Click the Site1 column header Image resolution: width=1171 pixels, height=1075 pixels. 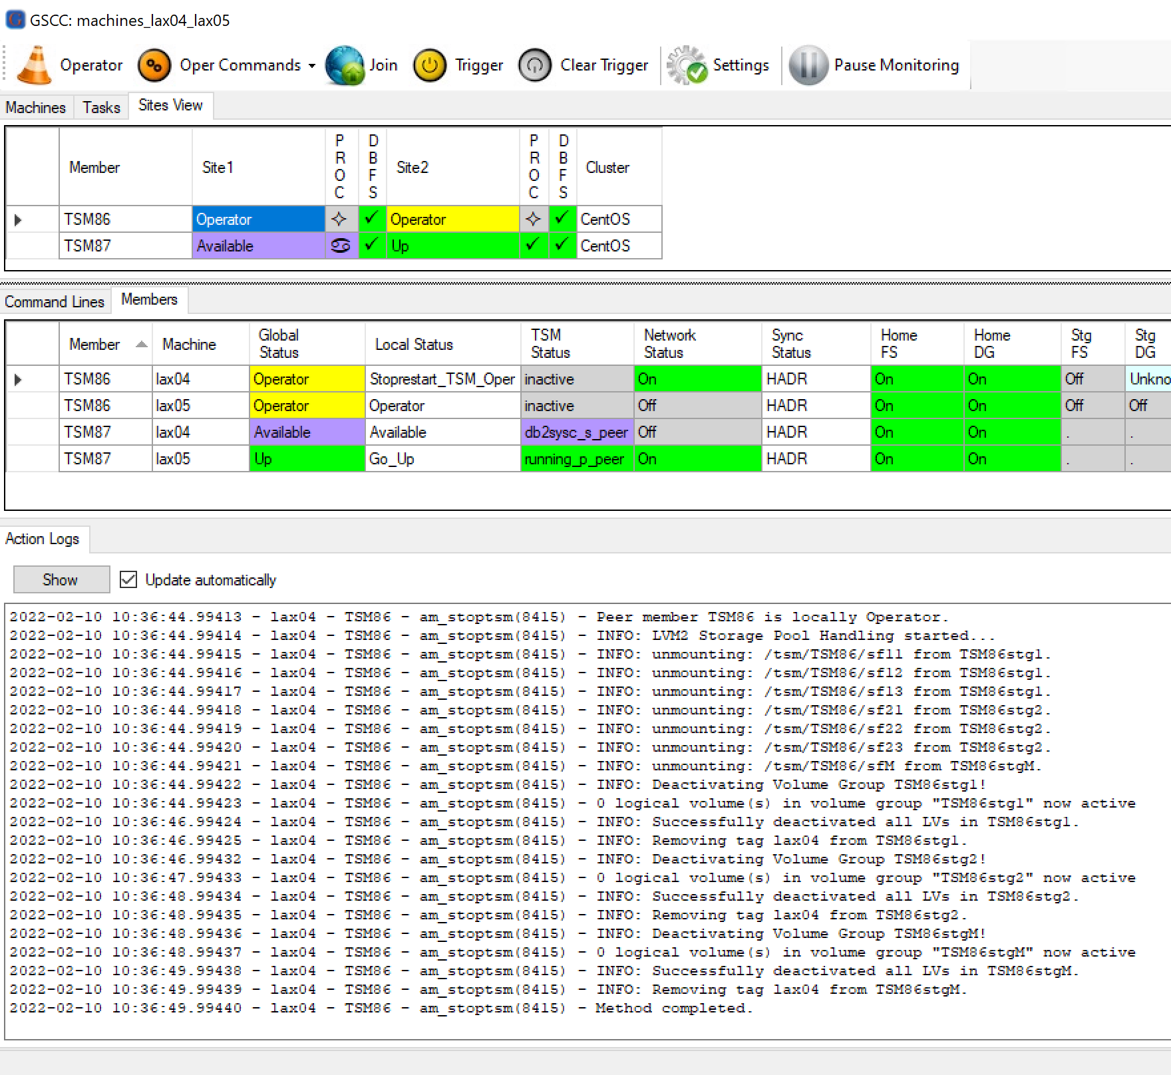coord(258,167)
